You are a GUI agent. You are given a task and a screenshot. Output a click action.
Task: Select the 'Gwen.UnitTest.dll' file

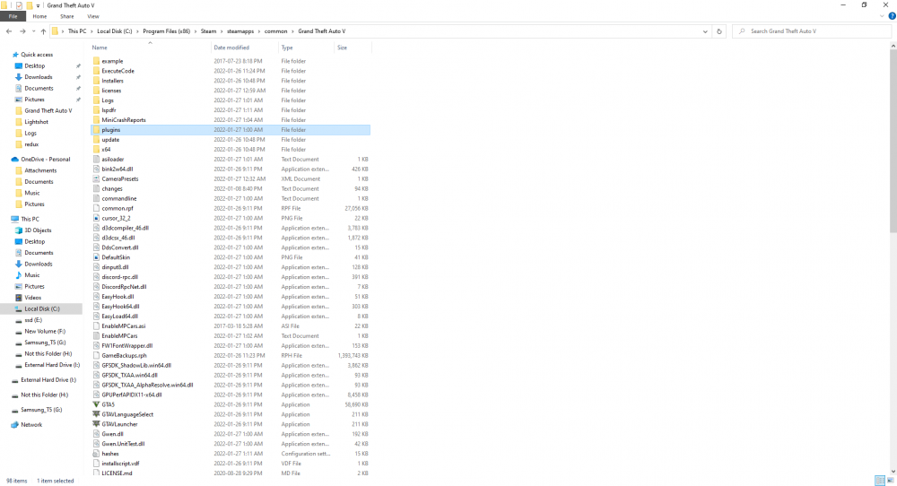[123, 444]
